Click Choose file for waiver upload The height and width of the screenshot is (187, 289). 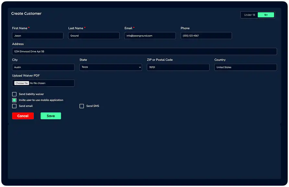tap(21, 83)
